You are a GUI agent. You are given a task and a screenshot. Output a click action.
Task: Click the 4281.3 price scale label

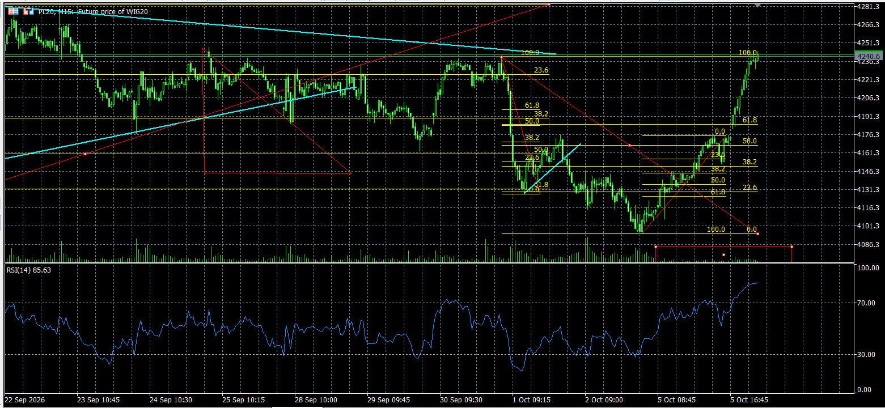pyautogui.click(x=869, y=7)
